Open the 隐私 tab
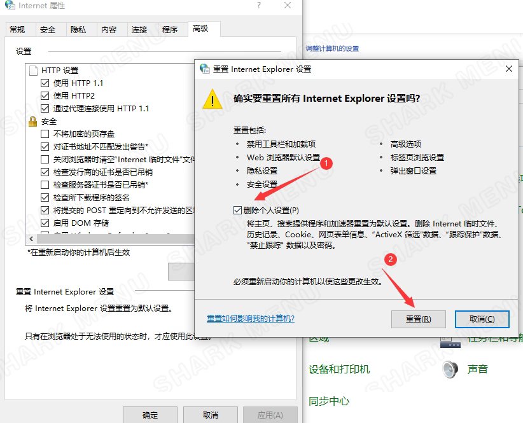Image resolution: width=523 pixels, height=423 pixels. click(78, 30)
